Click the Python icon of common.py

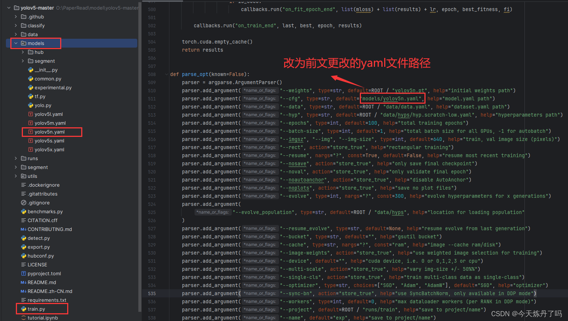(31, 79)
